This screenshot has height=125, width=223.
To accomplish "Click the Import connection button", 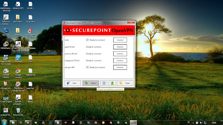I will click(x=91, y=83).
